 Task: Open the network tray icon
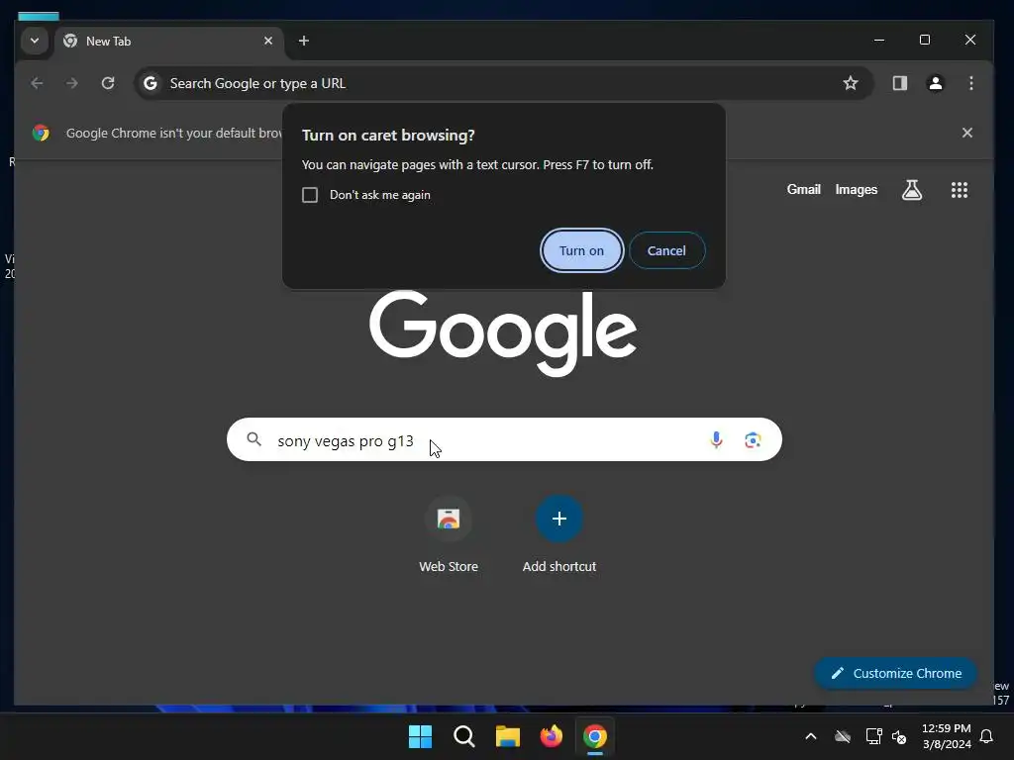pos(873,736)
